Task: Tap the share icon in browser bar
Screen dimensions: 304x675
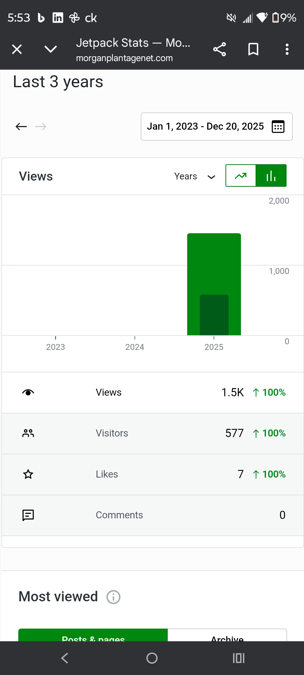Action: [x=220, y=49]
